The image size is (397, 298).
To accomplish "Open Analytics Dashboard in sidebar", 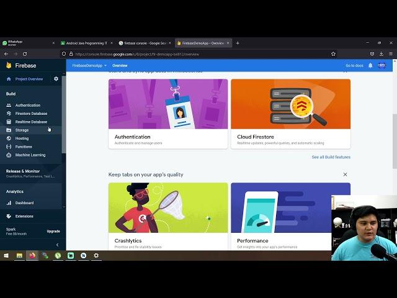I will click(24, 203).
